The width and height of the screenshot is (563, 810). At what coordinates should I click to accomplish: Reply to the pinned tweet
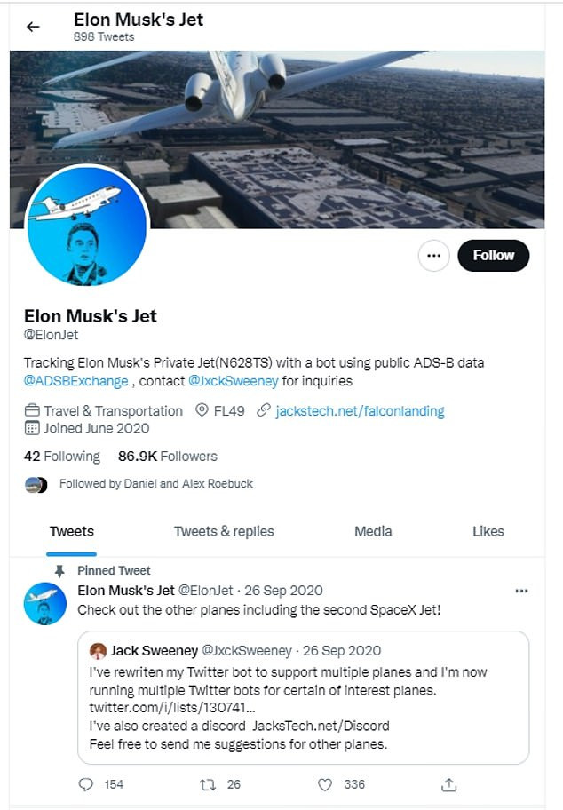pos(87,784)
